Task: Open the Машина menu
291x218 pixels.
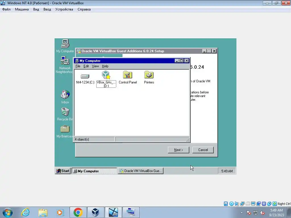Action: pos(22,9)
